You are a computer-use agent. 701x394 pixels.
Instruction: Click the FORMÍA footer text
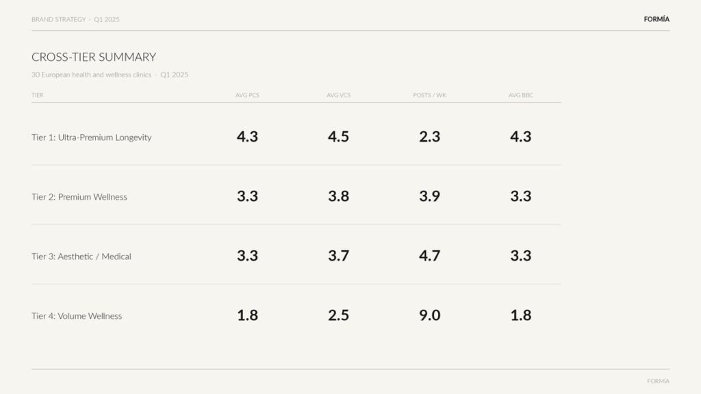(658, 381)
